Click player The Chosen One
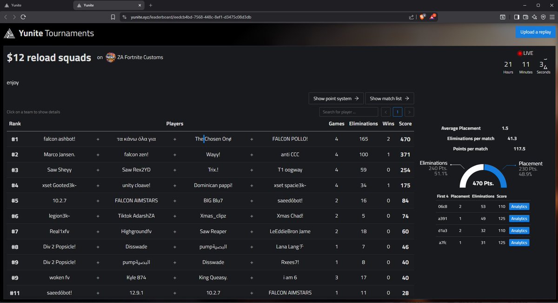Viewport: 558px width, 303px height. pyautogui.click(x=213, y=139)
